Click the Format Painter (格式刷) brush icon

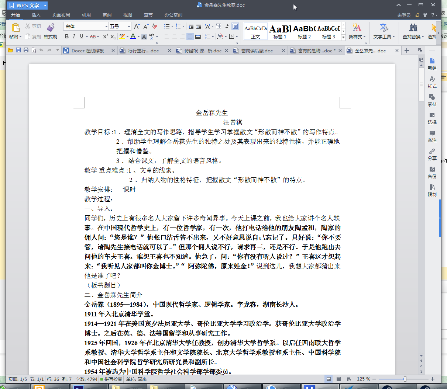(x=51, y=27)
